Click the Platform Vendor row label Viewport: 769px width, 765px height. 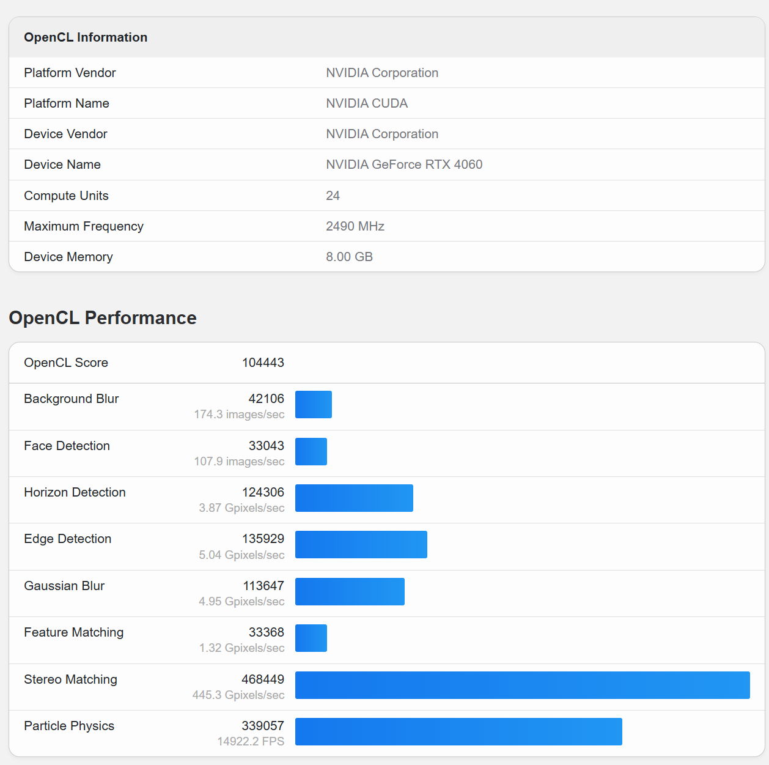[70, 73]
